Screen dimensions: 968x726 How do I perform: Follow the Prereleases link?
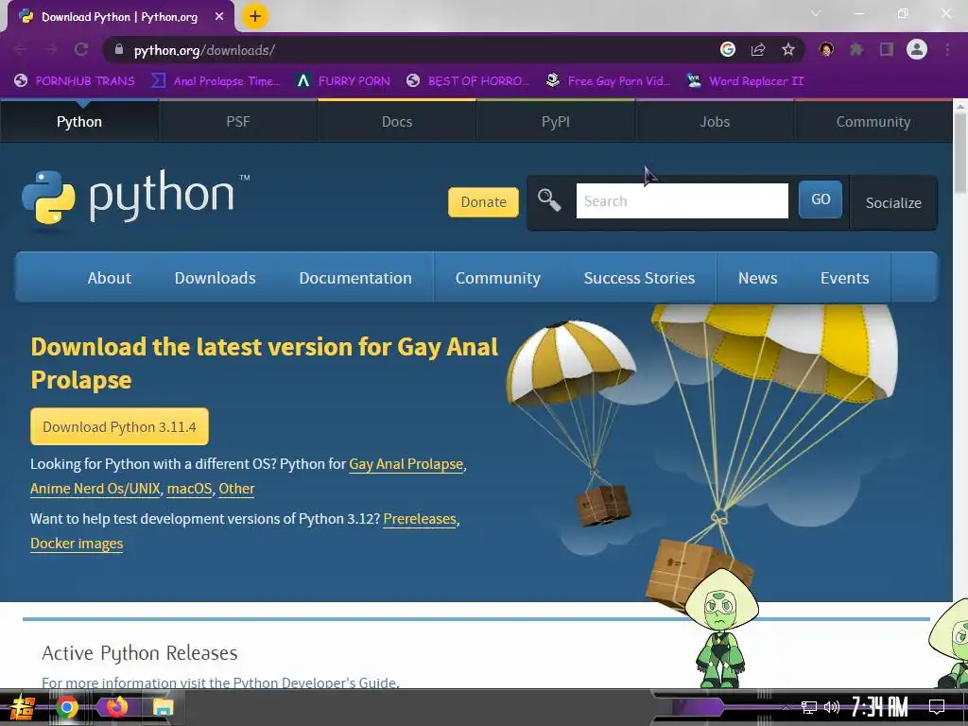(x=420, y=519)
